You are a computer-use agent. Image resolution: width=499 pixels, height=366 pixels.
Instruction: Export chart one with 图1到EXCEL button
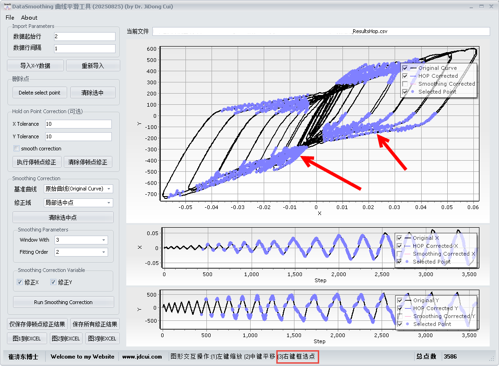pyautogui.click(x=27, y=339)
